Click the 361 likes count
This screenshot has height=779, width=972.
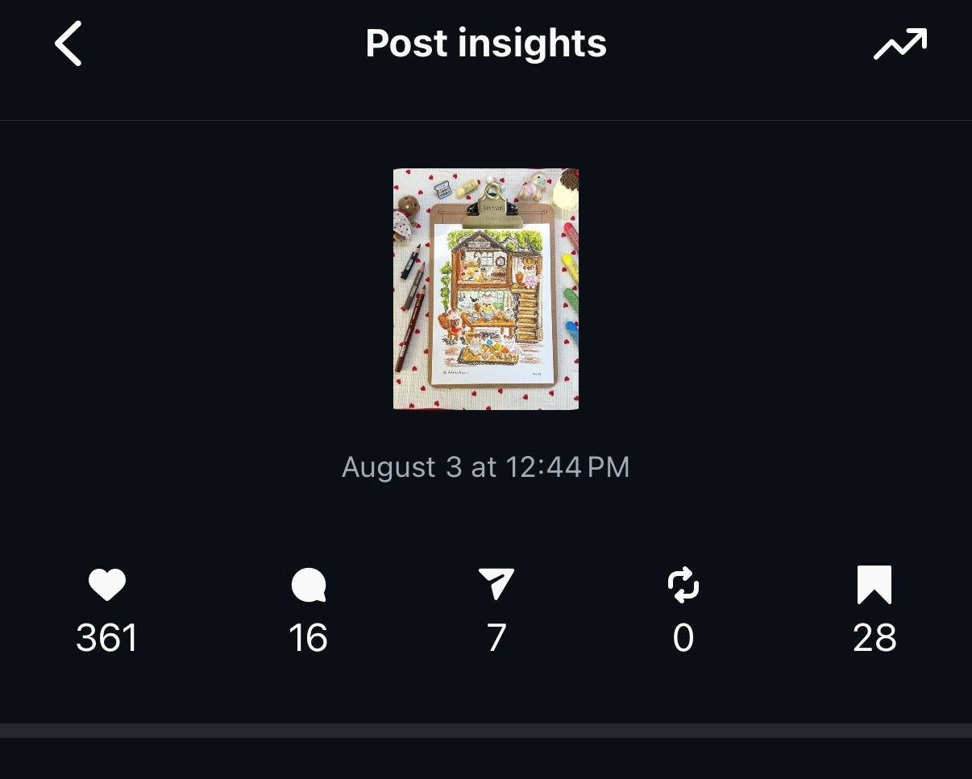click(107, 638)
